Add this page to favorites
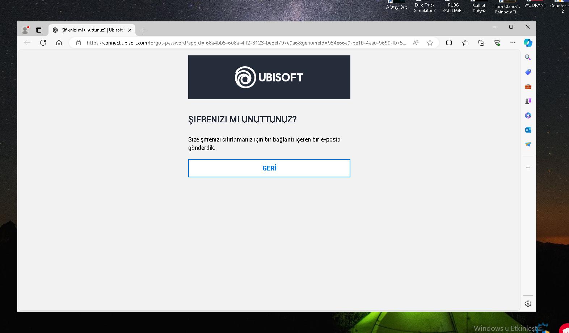The height and width of the screenshot is (333, 569). tap(430, 43)
